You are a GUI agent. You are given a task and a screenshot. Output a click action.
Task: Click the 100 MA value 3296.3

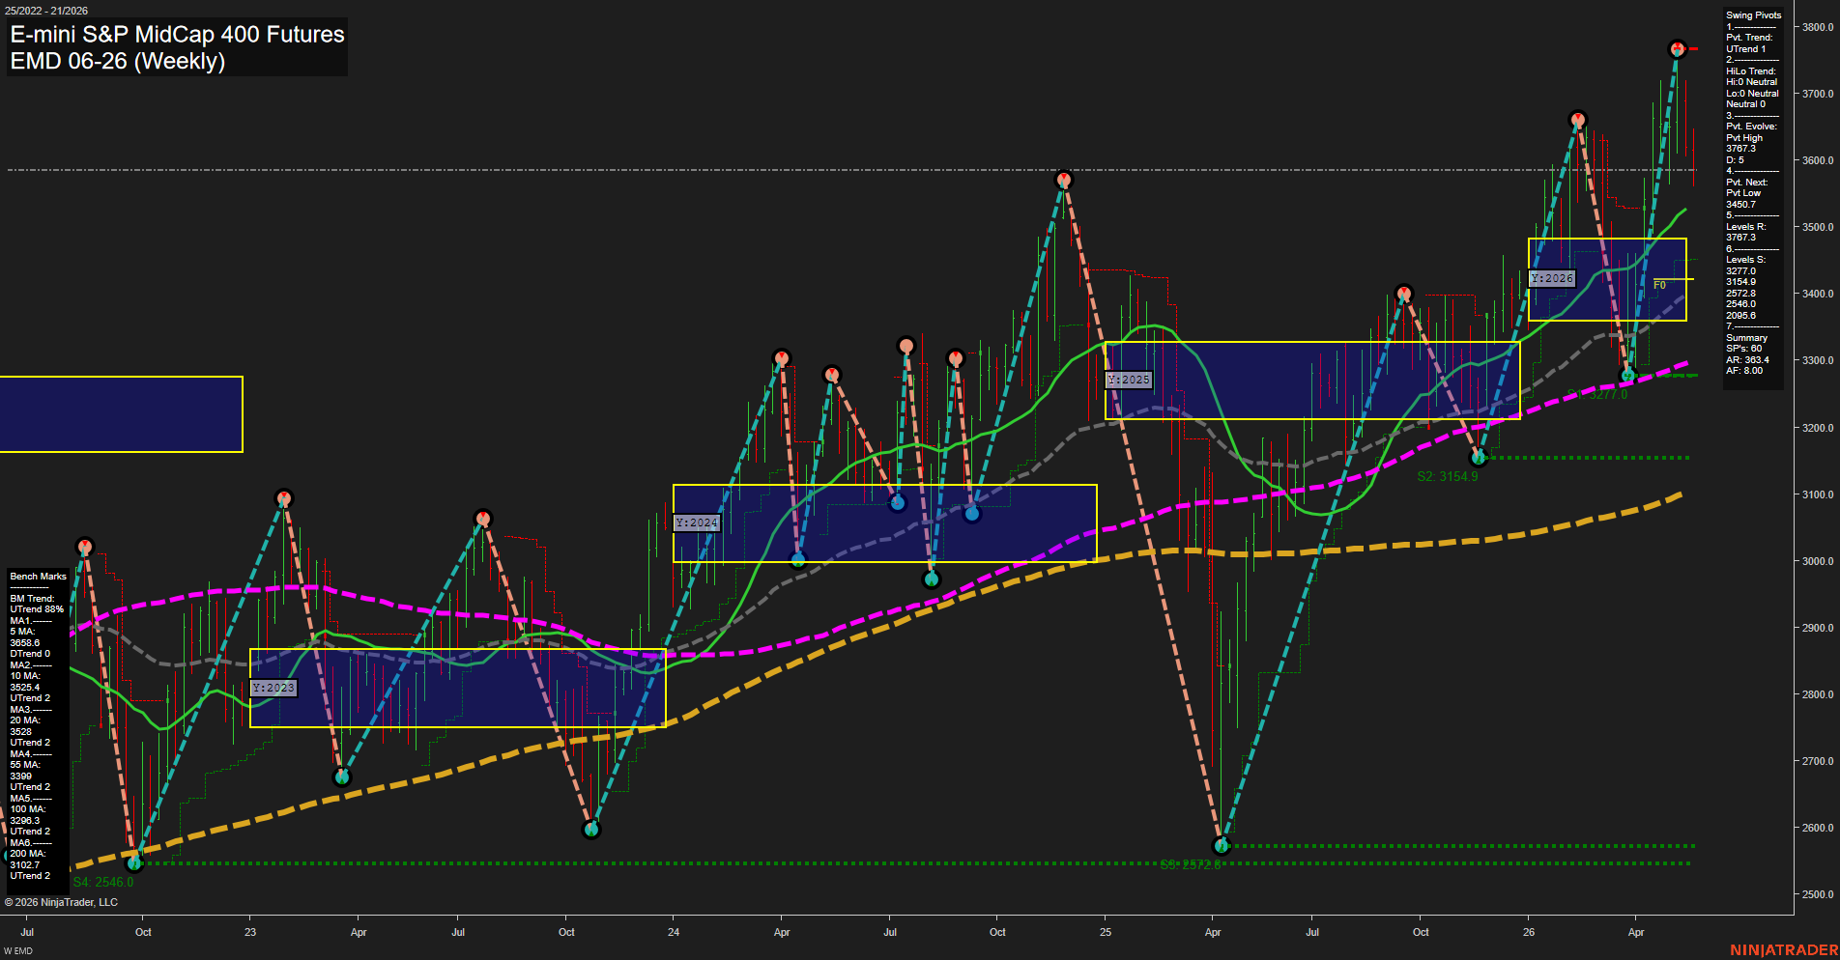click(x=25, y=821)
